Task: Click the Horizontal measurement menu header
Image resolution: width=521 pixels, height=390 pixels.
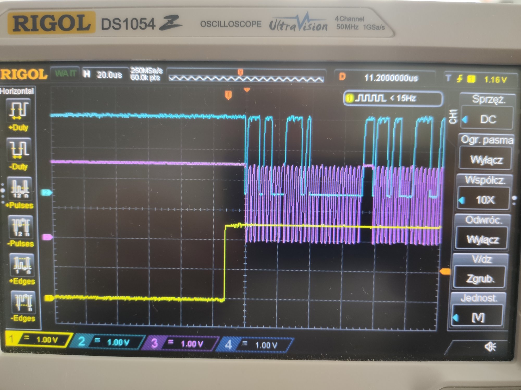Action: click(x=17, y=91)
